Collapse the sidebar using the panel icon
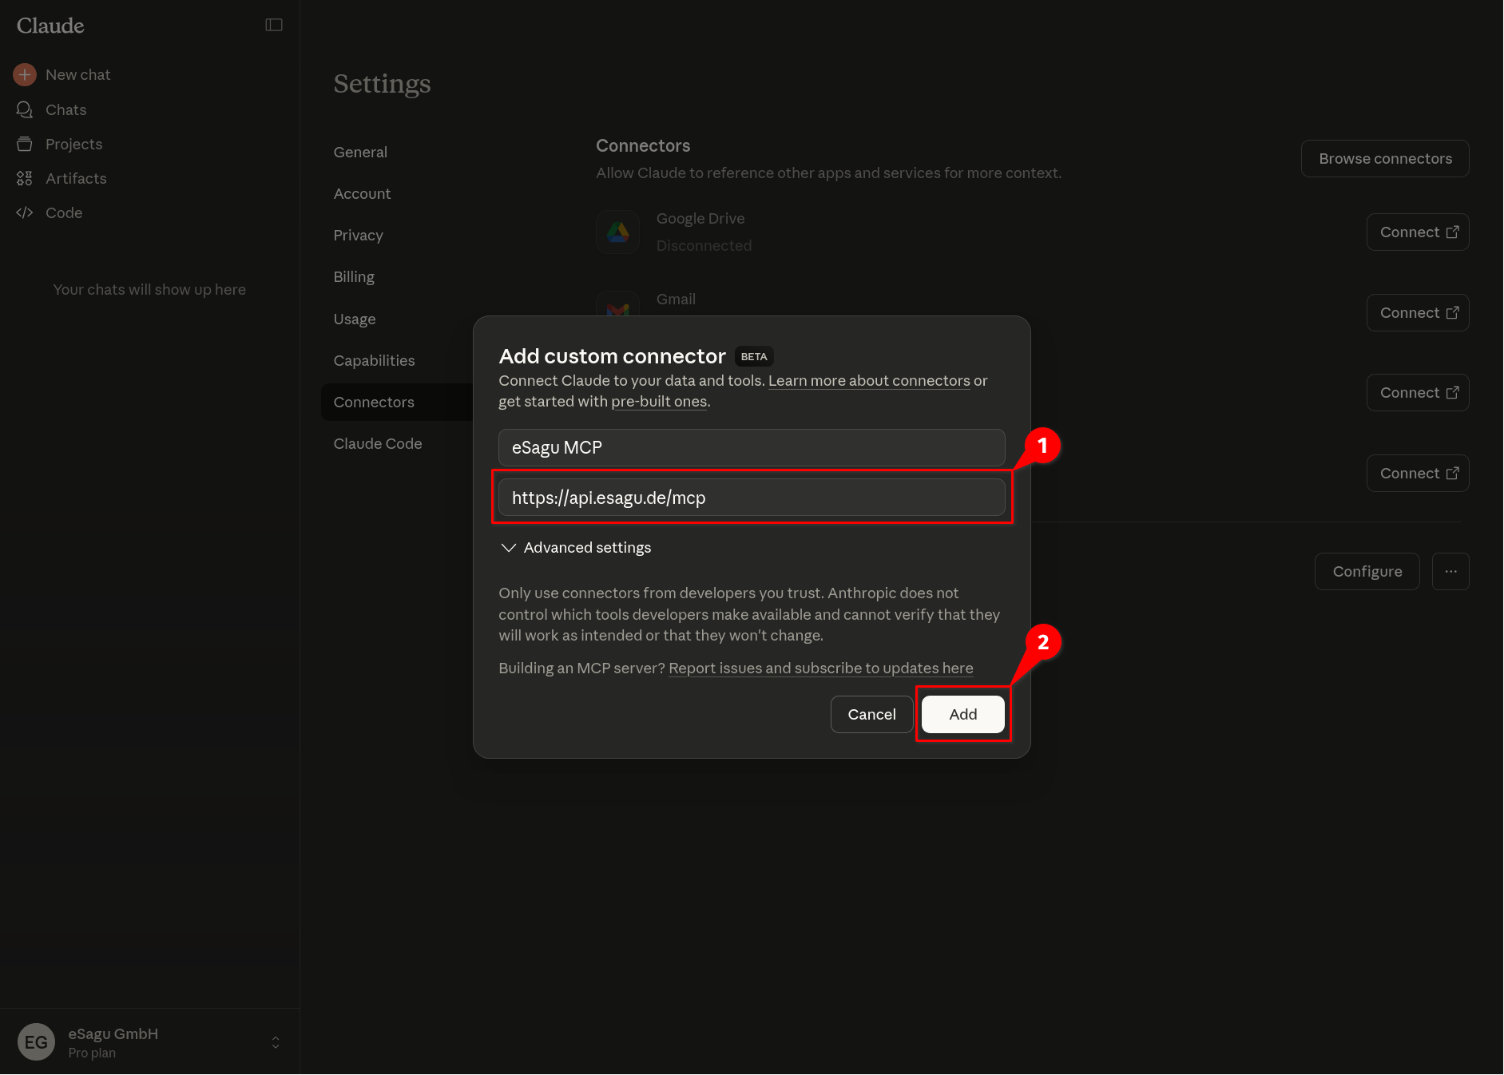The width and height of the screenshot is (1504, 1075). point(274,25)
